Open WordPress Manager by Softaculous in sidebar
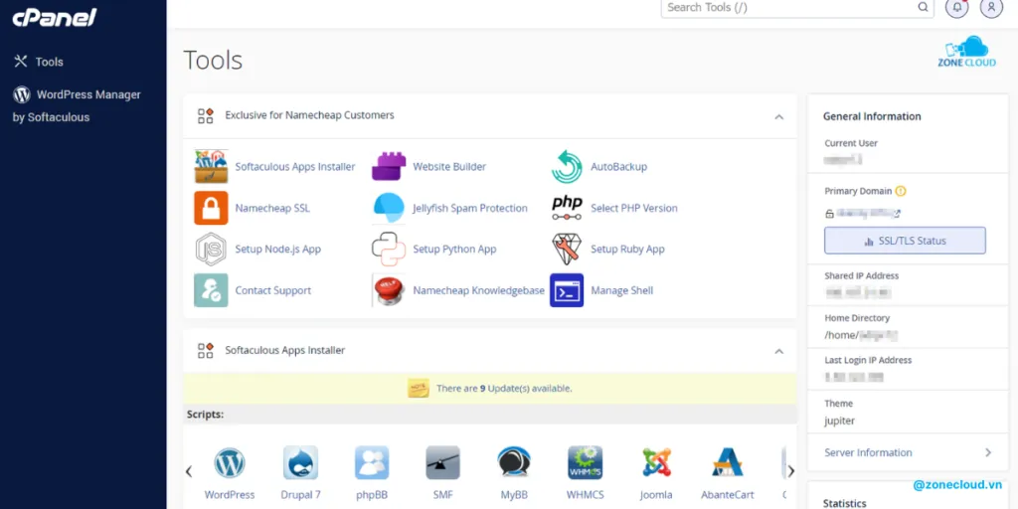Image resolution: width=1018 pixels, height=509 pixels. click(x=77, y=105)
